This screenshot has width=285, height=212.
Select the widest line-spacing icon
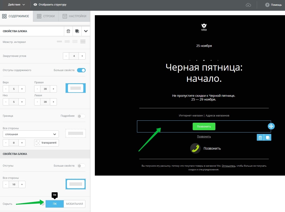point(83,41)
